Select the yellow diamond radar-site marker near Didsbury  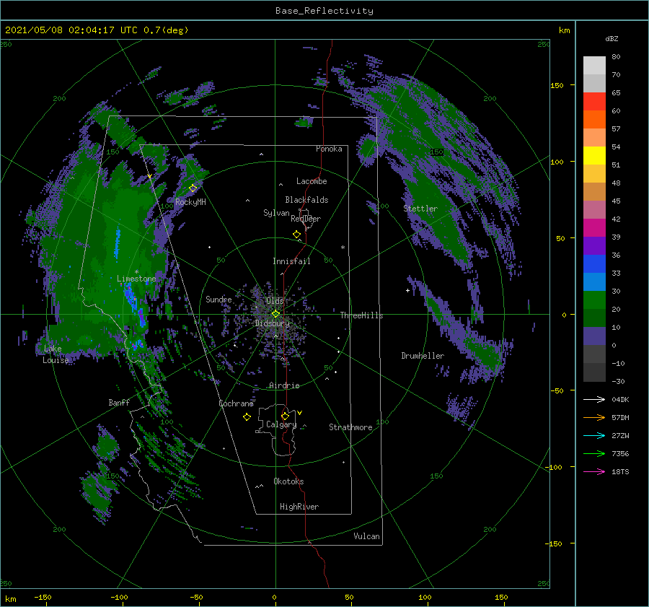click(275, 314)
